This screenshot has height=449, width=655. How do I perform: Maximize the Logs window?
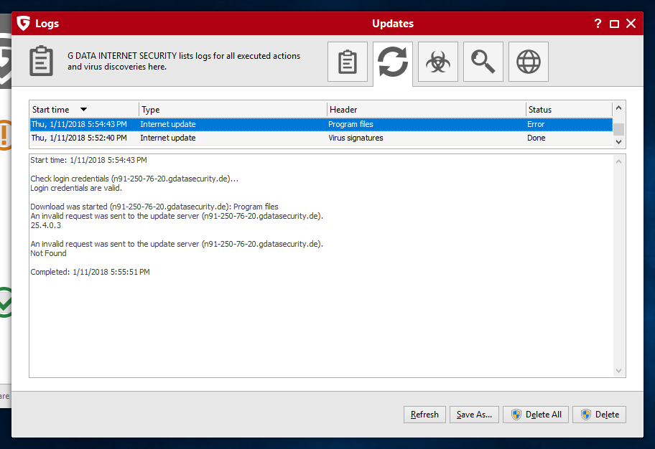(614, 24)
